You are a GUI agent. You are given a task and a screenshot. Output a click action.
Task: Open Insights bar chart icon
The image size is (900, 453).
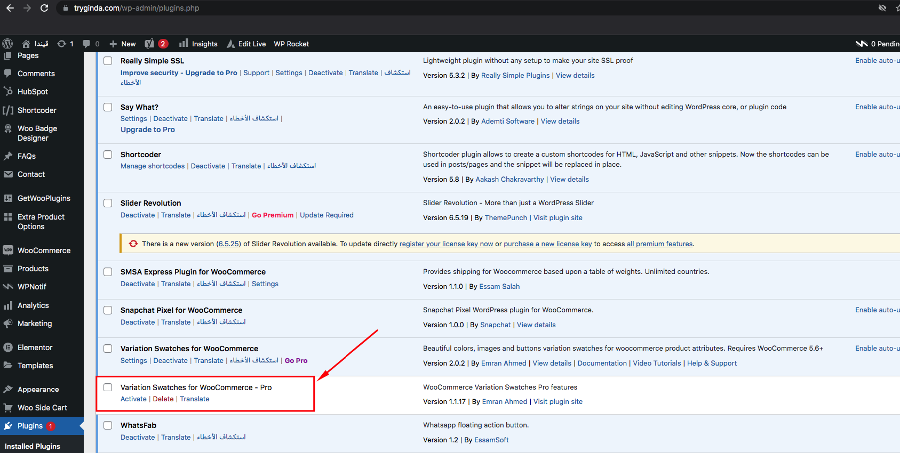(x=184, y=43)
